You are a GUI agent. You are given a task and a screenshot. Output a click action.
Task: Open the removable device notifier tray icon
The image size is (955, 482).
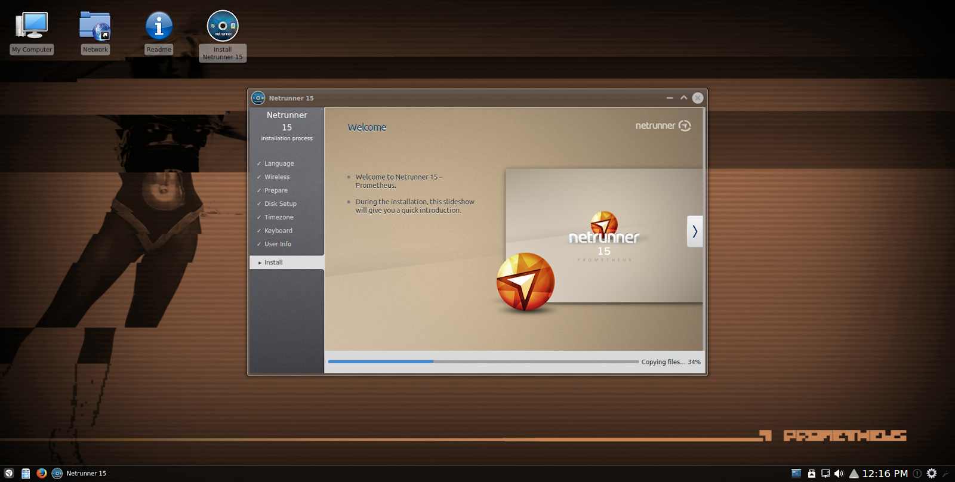(812, 474)
